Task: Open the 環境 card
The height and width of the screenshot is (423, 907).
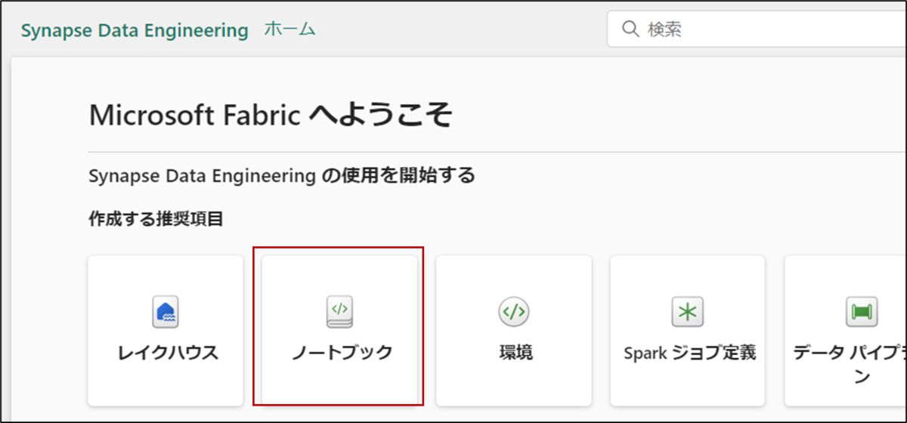Action: [x=513, y=331]
